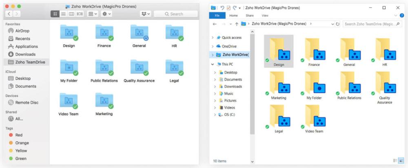408x168 pixels.
Task: Switch Finder to gallery view
Action: 80,14
